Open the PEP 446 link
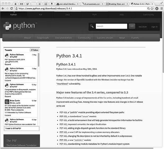 (x=63, y=136)
